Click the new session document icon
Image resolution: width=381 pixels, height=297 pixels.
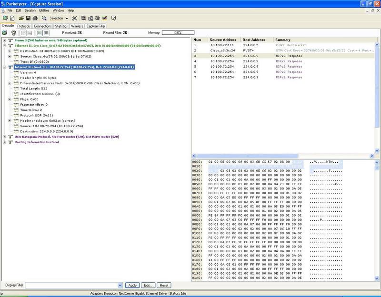(12, 18)
